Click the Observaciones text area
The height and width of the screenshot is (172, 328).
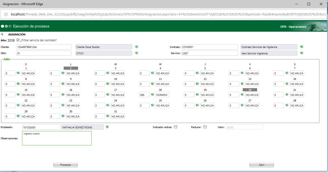tap(57, 138)
